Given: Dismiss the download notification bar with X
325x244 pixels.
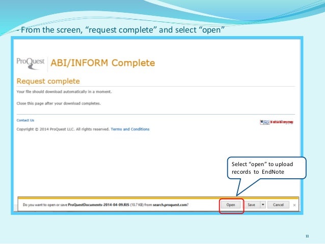Looking at the screenshot, I should 294,205.
